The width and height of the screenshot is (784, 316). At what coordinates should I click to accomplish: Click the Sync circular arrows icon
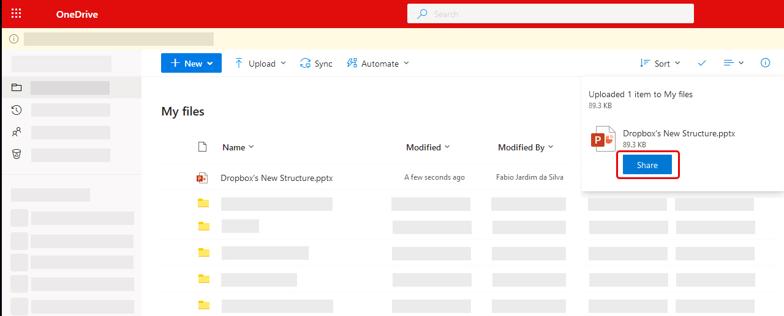pos(305,64)
